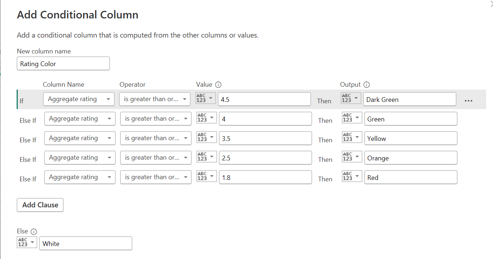Click output type icon beside Dark Green

(351, 99)
